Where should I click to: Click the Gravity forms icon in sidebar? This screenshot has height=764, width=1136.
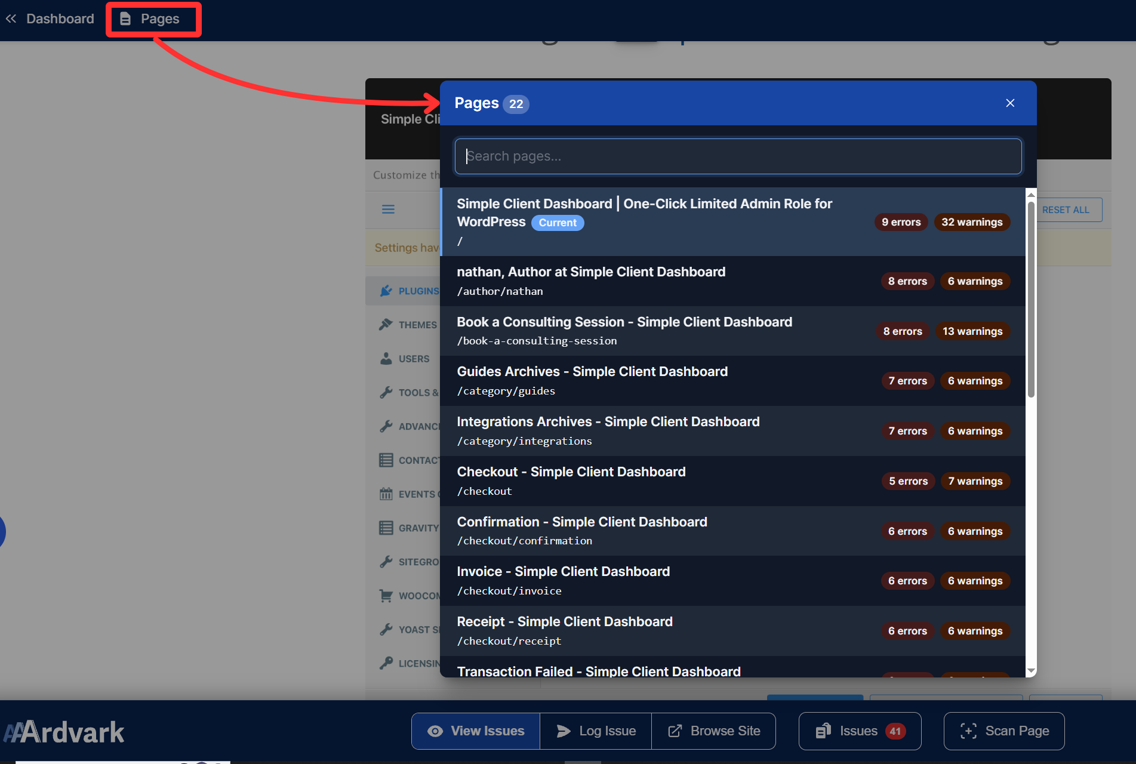[x=386, y=528]
